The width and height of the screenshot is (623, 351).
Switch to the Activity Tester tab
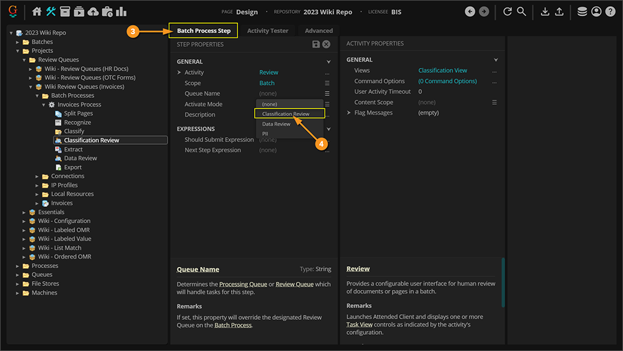pyautogui.click(x=267, y=31)
